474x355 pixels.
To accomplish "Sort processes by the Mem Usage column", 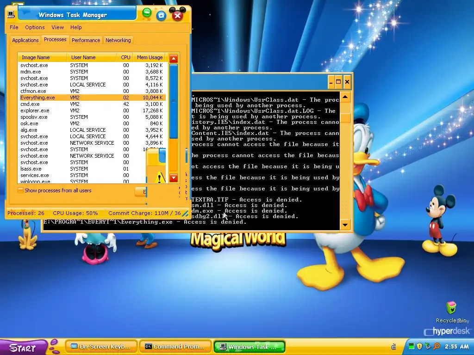I will pos(150,57).
